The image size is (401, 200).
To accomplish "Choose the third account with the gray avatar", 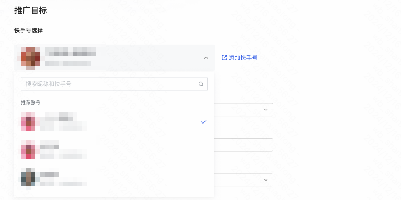I will tap(114, 177).
